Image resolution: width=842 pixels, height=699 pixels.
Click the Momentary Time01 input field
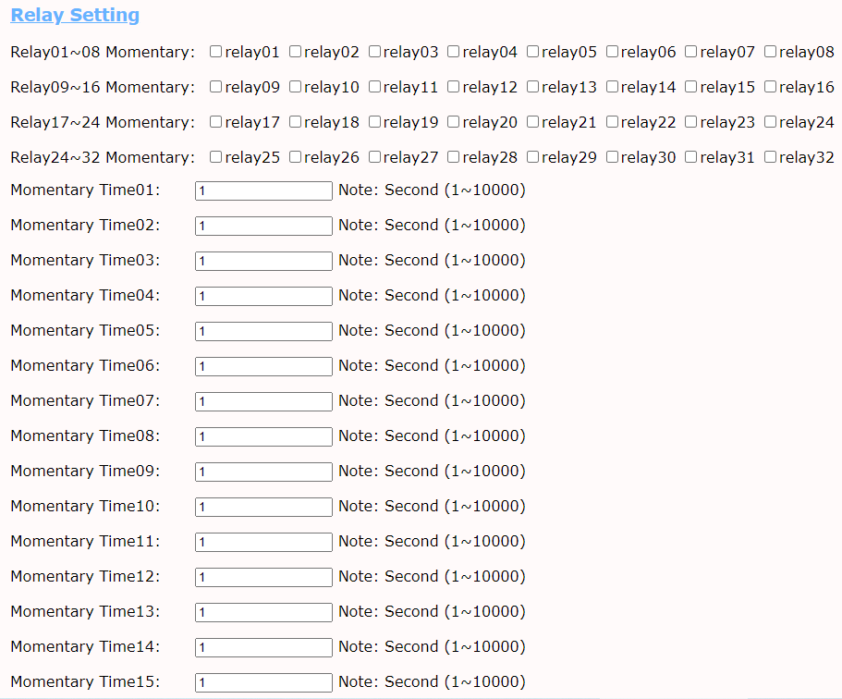pos(263,191)
